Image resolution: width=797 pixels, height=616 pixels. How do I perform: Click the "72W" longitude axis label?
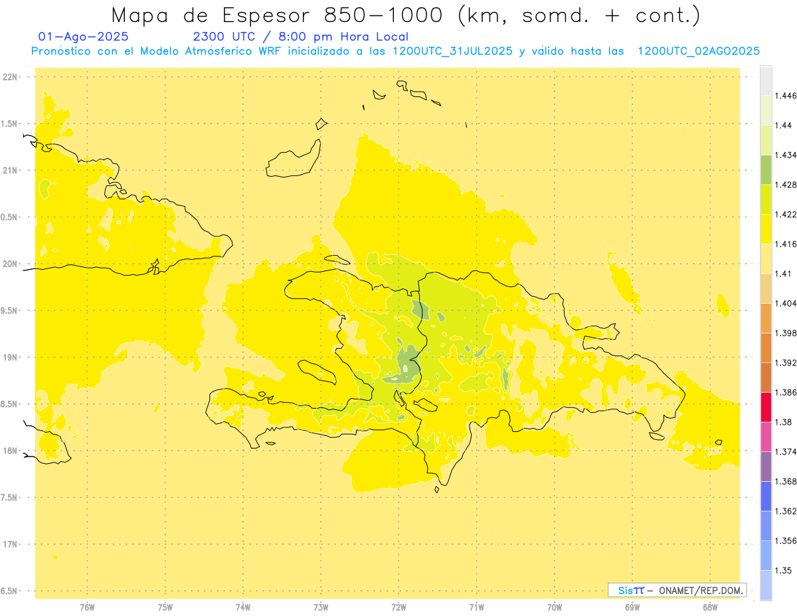tap(398, 607)
